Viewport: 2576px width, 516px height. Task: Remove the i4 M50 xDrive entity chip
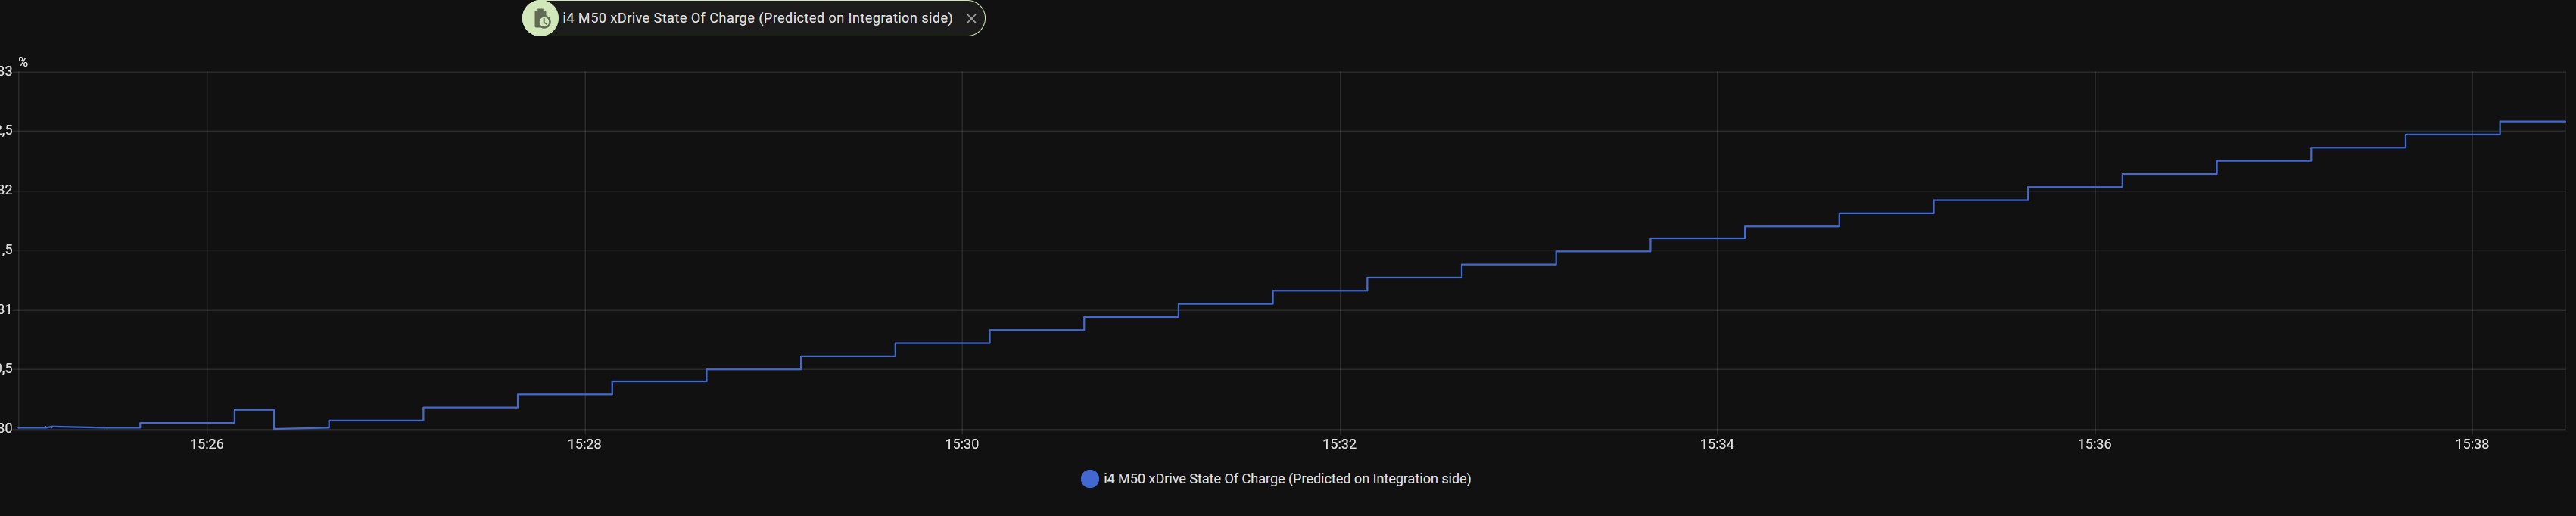[971, 19]
